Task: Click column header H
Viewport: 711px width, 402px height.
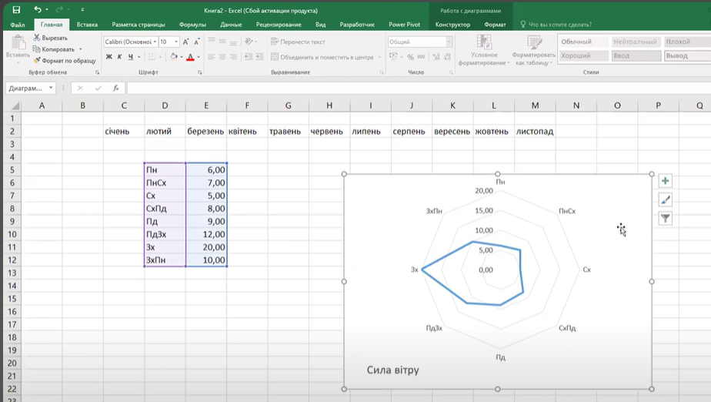Action: pos(329,106)
